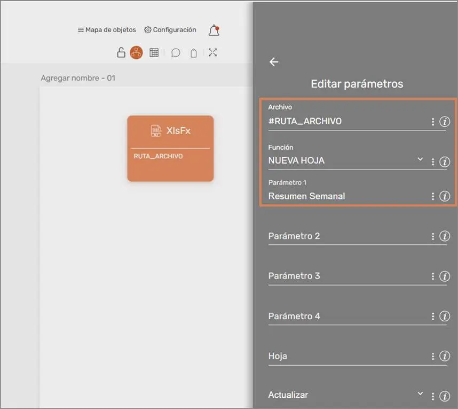Show info for Hoja field
The height and width of the screenshot is (409, 458).
[x=445, y=356]
